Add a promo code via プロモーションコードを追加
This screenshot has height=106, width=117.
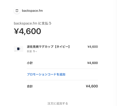(x=46, y=74)
